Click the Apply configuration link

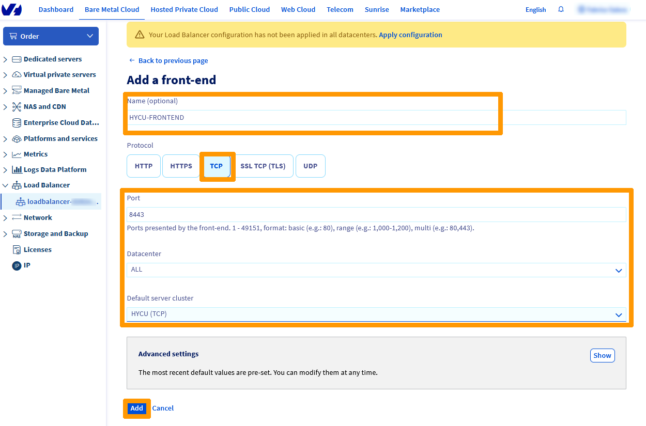pos(410,35)
